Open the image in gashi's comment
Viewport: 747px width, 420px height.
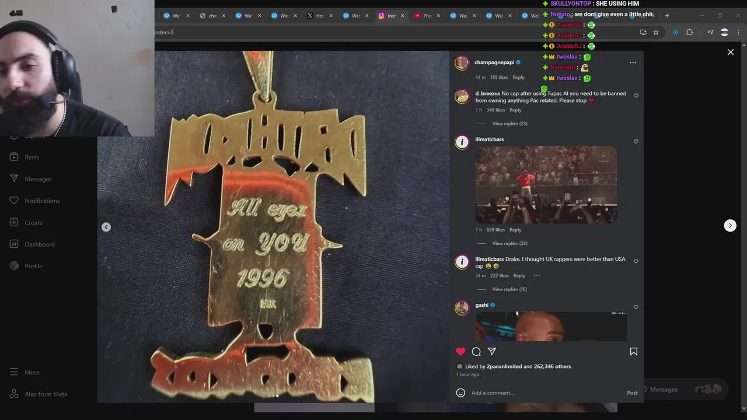(x=551, y=326)
